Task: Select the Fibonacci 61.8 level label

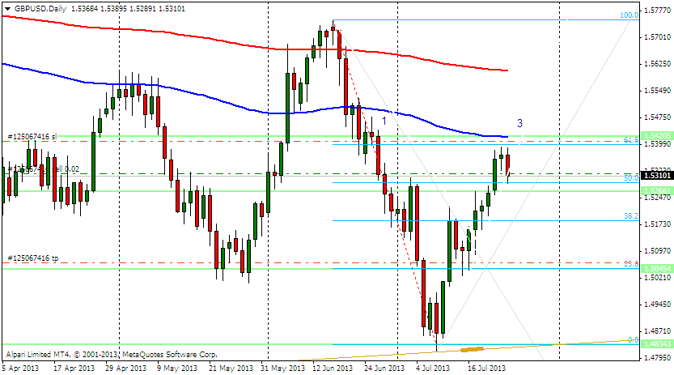Action: click(x=631, y=140)
